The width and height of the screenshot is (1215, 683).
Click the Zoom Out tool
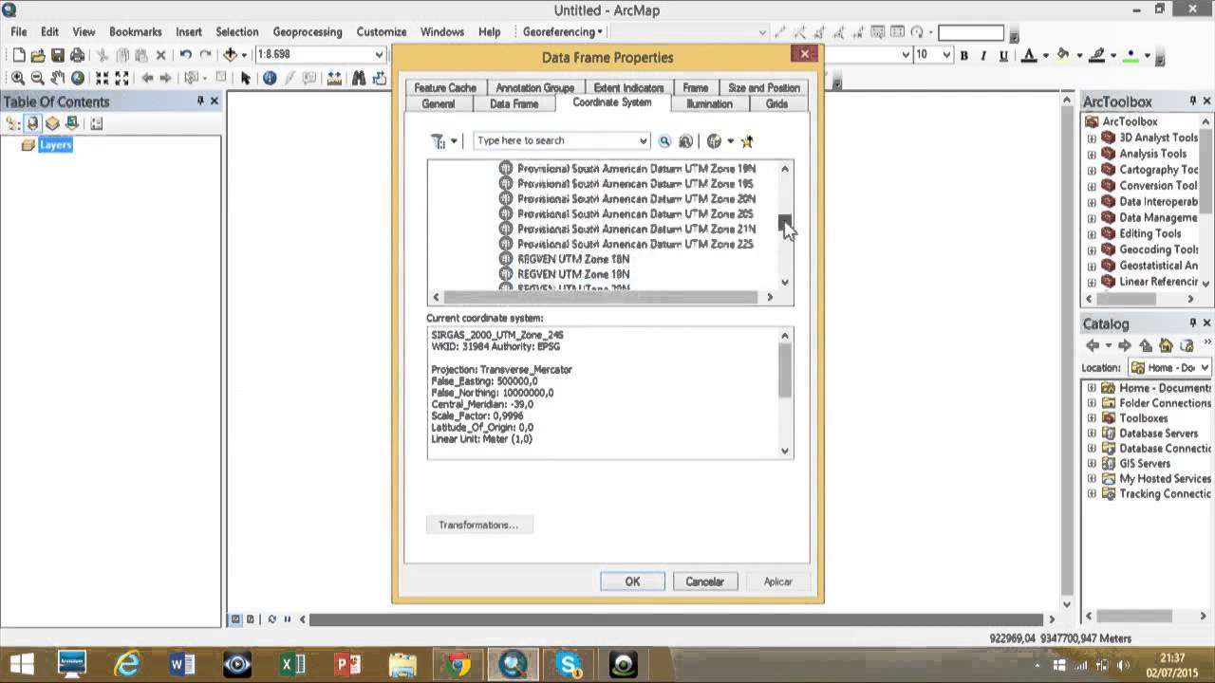pos(38,79)
